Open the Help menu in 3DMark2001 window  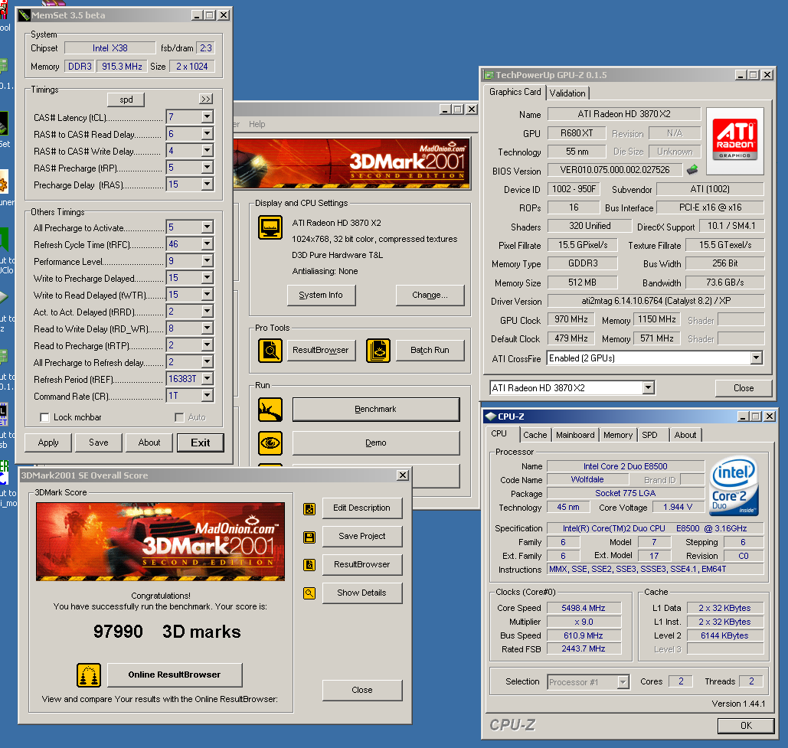(x=257, y=124)
